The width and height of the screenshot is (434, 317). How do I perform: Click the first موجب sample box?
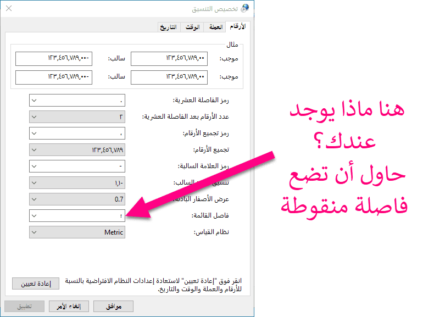169,59
